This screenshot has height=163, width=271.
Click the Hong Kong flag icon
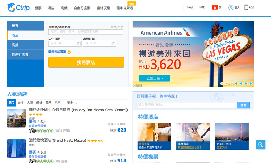pos(215,8)
